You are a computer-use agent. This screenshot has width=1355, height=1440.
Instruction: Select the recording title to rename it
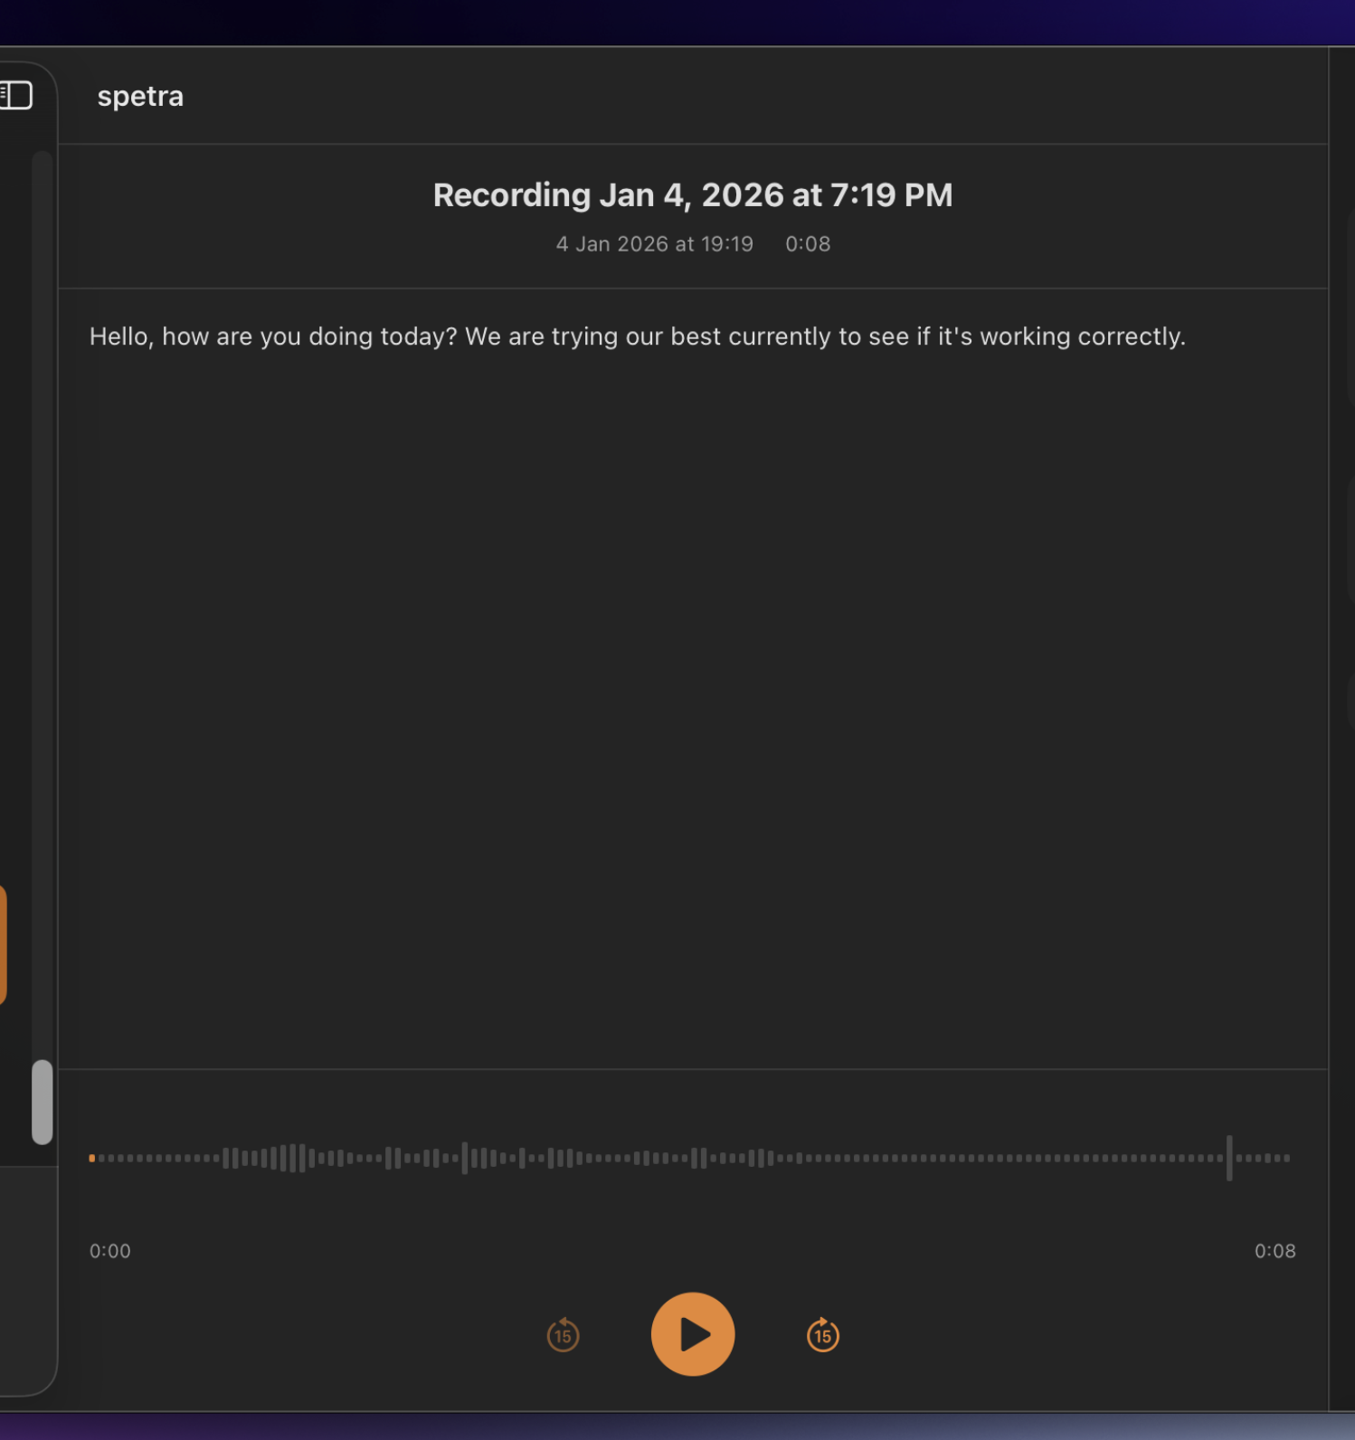pyautogui.click(x=692, y=195)
